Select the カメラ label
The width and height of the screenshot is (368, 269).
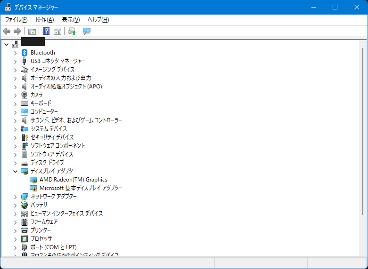pos(37,95)
